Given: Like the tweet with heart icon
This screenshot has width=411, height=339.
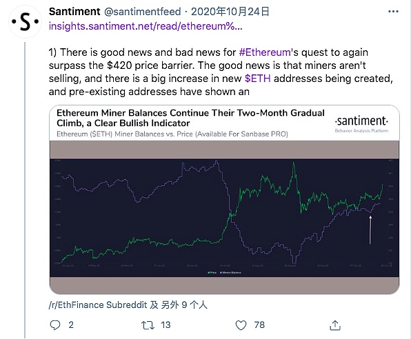Looking at the screenshot, I should pyautogui.click(x=241, y=325).
